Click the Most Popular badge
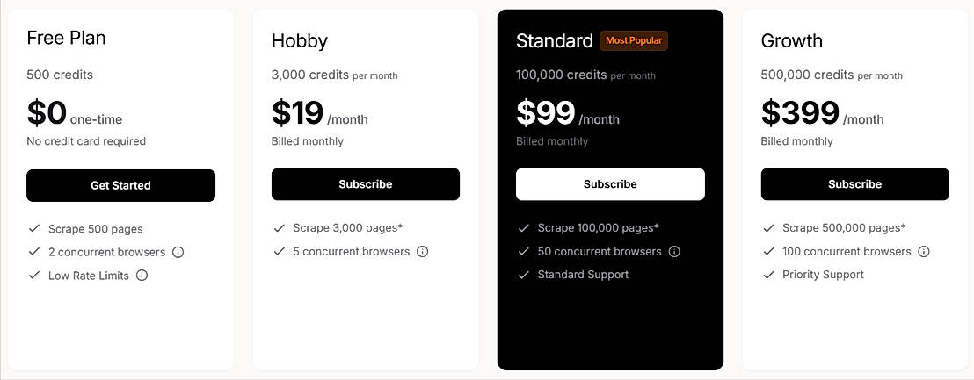Image resolution: width=974 pixels, height=380 pixels. [x=634, y=40]
